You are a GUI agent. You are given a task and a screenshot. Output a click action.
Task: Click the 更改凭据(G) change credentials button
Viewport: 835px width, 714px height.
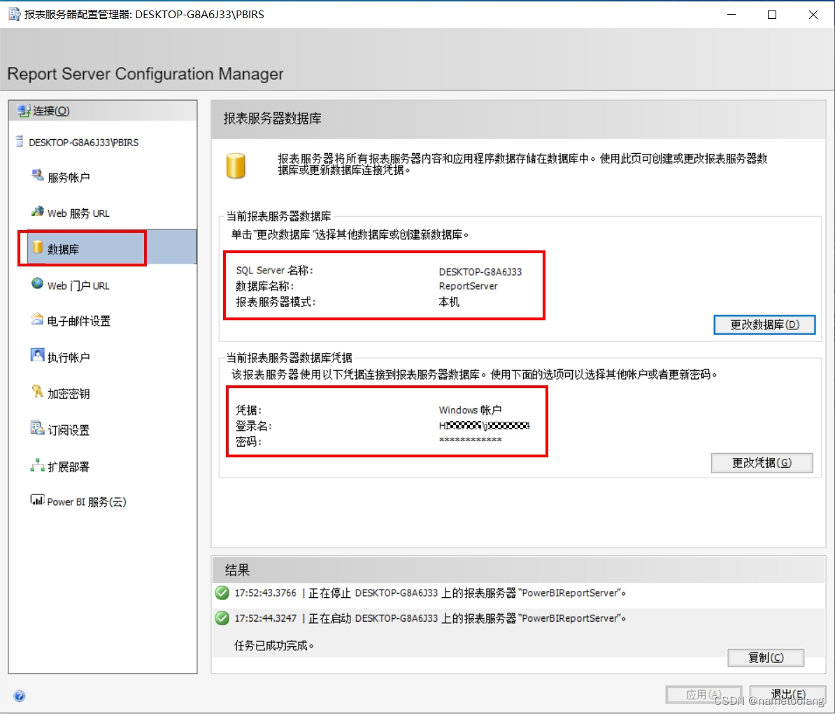(762, 462)
